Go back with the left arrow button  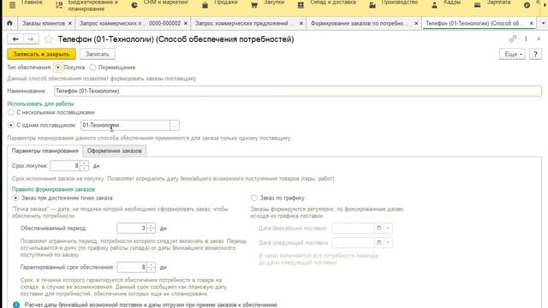click(15, 39)
